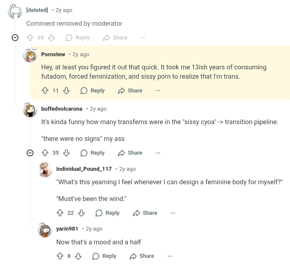Reply to Pornstew's comment
The width and height of the screenshot is (290, 265).
93,91
